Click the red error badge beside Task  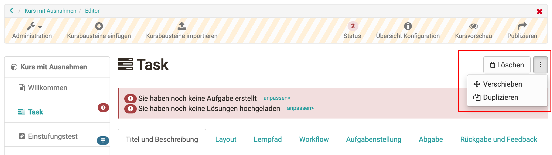(103, 108)
